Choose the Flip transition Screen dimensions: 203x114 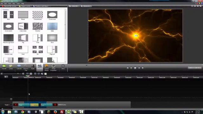[23, 38]
